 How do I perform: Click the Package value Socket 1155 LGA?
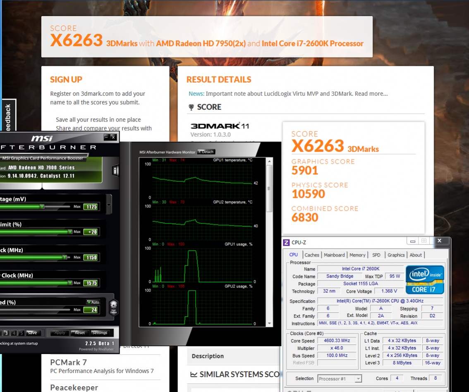[x=360, y=283]
